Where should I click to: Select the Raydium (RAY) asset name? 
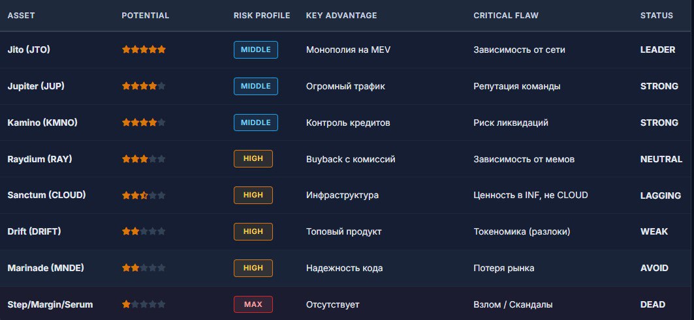point(39,159)
